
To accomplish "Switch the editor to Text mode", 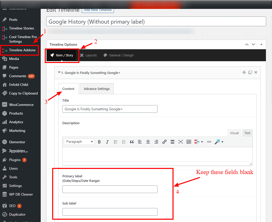I will (247, 133).
